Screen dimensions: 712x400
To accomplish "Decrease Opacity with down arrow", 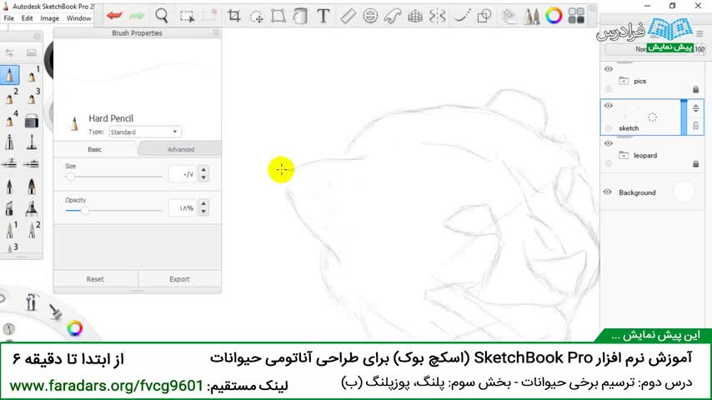I will click(203, 212).
